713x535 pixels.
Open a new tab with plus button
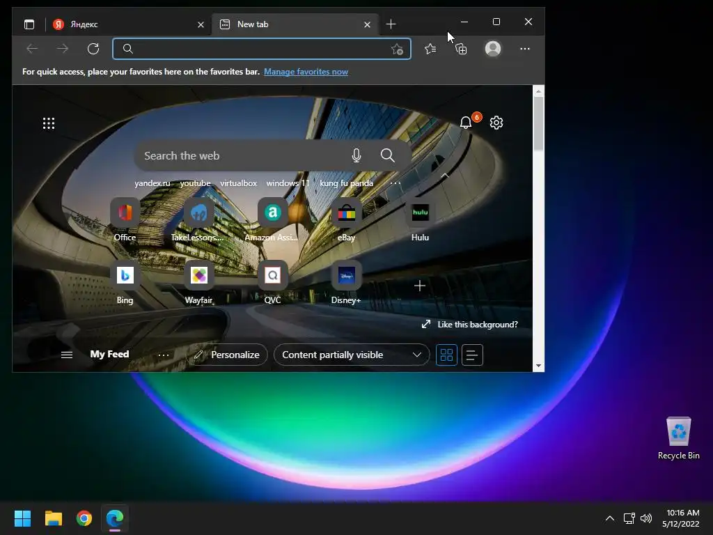(x=391, y=24)
